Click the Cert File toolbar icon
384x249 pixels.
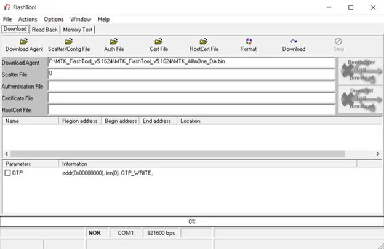click(159, 41)
